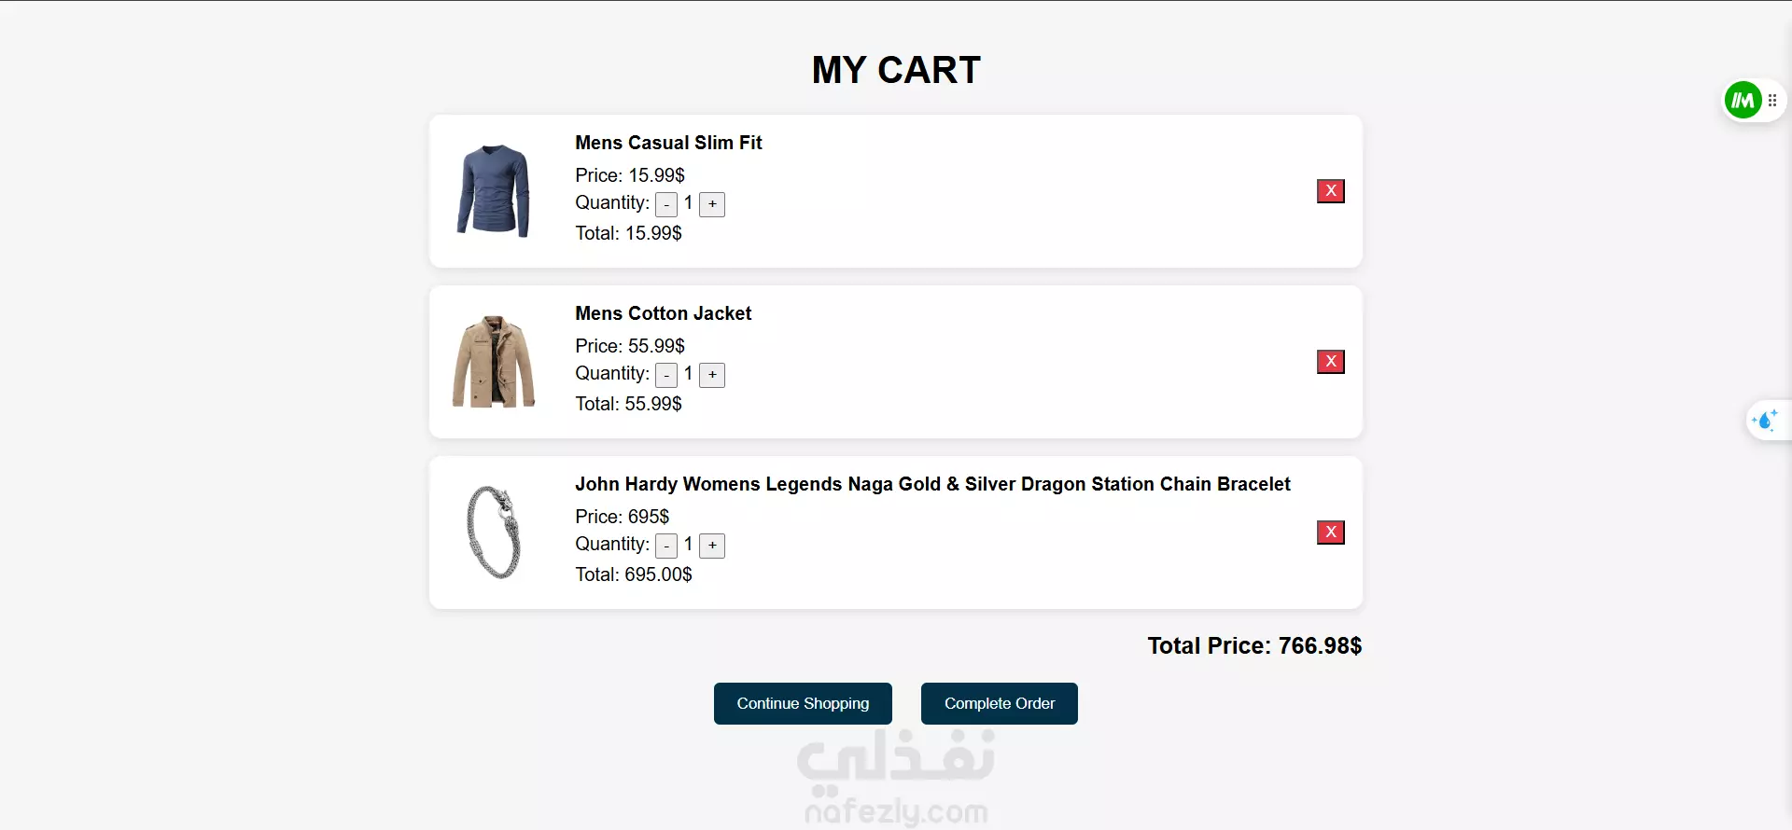This screenshot has height=830, width=1792.
Task: Click Continue Shopping button
Action: pos(803,703)
